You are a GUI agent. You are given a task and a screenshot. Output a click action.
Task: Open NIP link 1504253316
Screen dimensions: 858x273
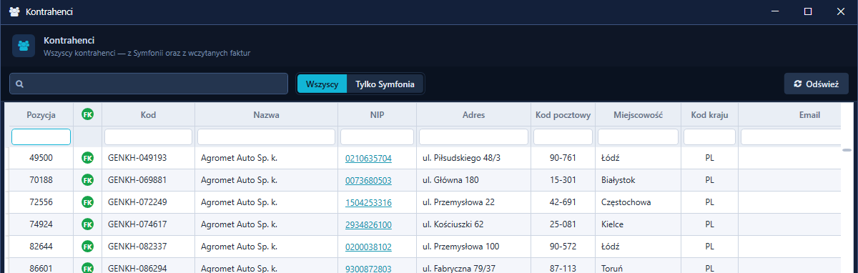368,202
